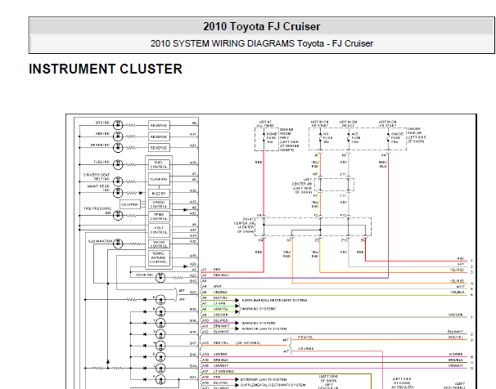
Task: Click the REVERSE box in the ABS IND row
Action: tap(159, 136)
